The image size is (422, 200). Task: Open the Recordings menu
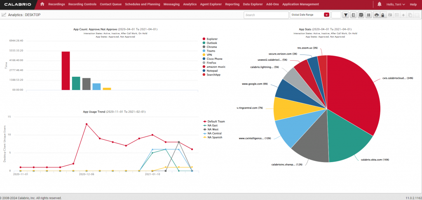(x=56, y=4)
